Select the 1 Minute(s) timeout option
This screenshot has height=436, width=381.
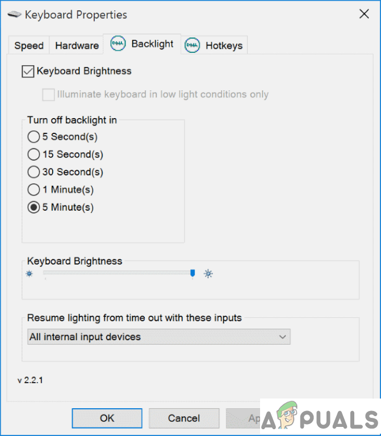tap(34, 190)
